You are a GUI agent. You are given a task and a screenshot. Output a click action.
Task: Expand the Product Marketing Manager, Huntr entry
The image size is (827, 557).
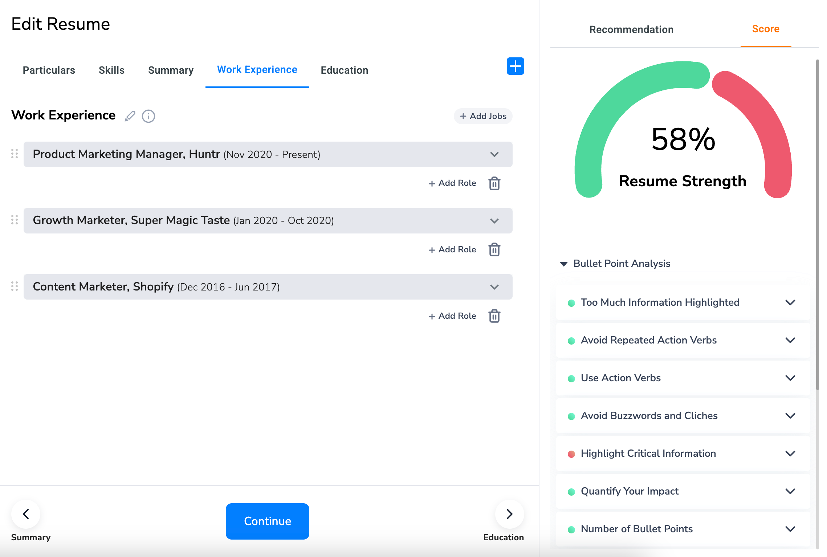(x=494, y=154)
